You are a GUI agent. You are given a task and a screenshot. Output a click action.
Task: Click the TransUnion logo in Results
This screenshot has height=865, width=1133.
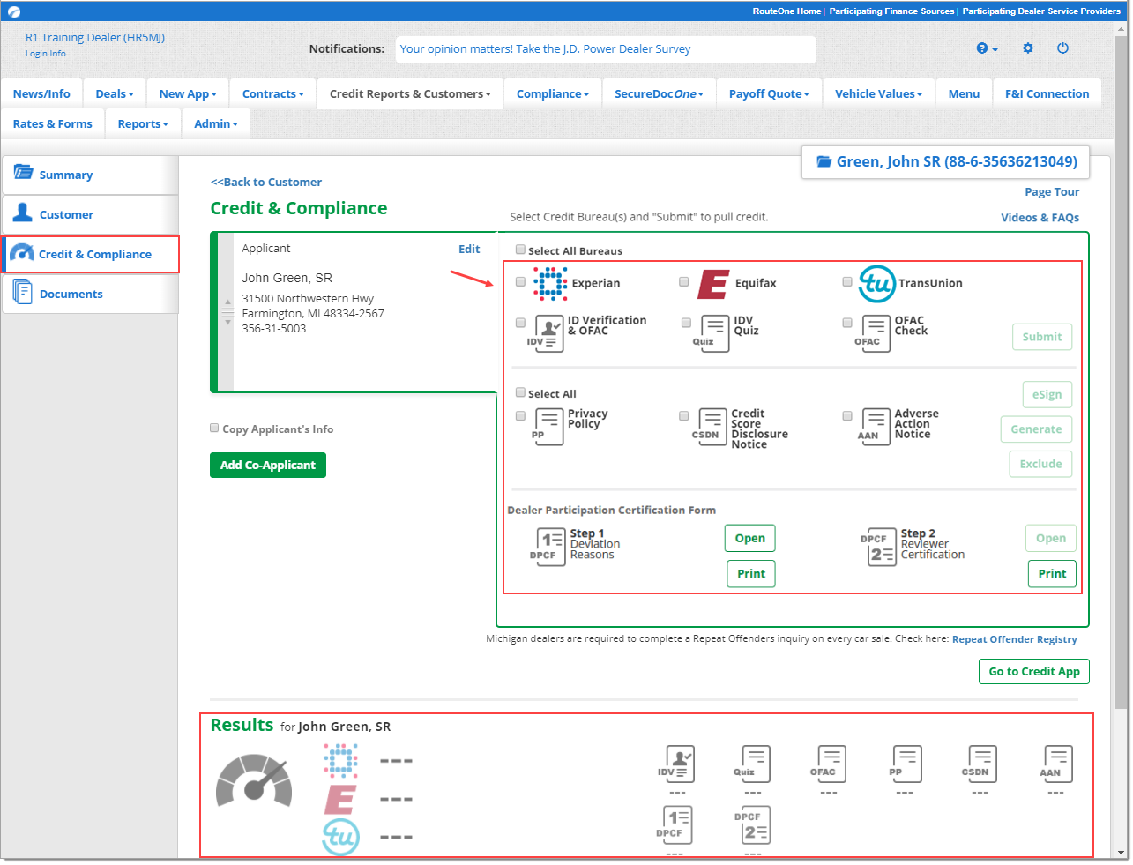[340, 837]
